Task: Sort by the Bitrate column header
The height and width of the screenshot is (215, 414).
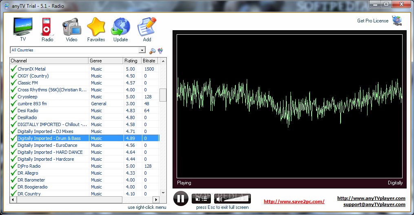Action: pyautogui.click(x=150, y=61)
